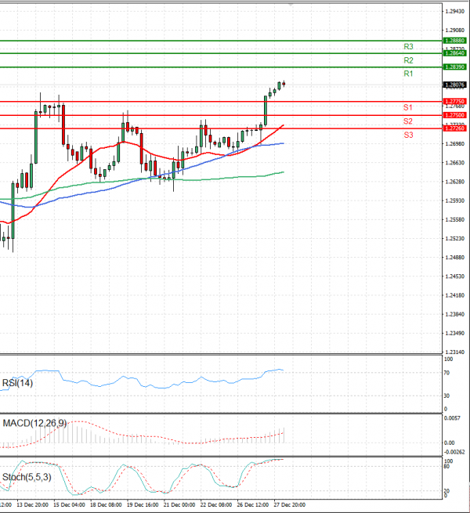
Task: Click the S2 support label
Action: click(408, 121)
